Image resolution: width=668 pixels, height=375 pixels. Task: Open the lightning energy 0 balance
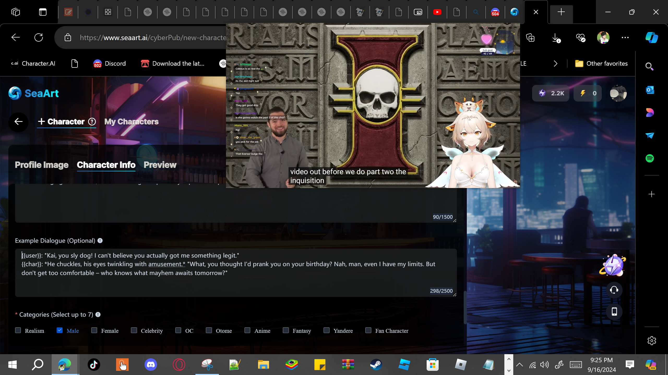pyautogui.click(x=587, y=93)
